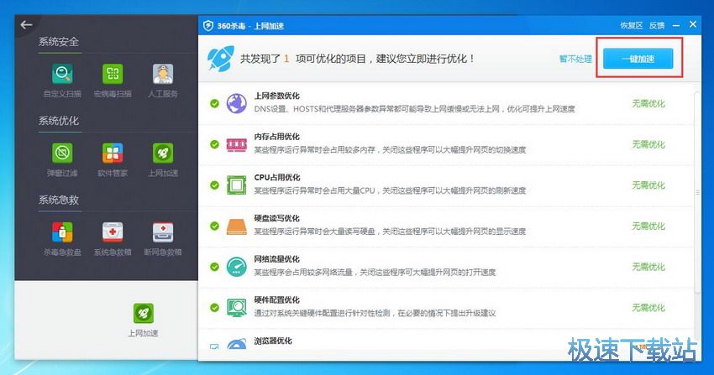Open 系统急救箱 first aid kit icon
The width and height of the screenshot is (714, 375).
coord(113,232)
